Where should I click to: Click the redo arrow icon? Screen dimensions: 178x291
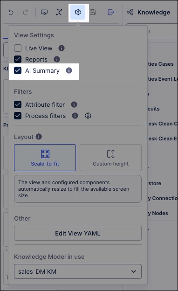[26, 12]
